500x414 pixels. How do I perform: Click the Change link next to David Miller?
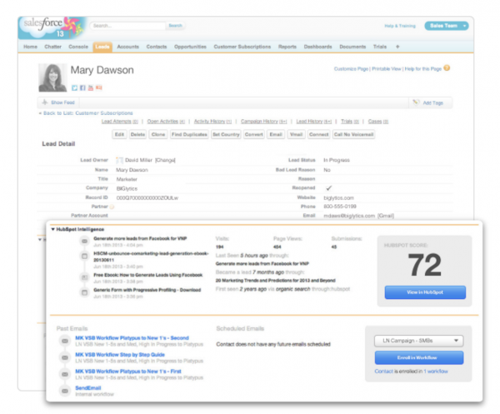[165, 160]
